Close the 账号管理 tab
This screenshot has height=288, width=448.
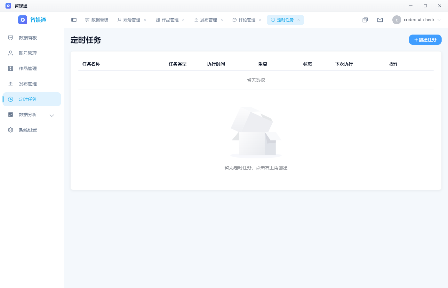[x=145, y=20]
